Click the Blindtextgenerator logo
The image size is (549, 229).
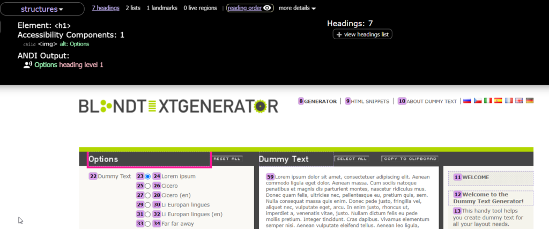click(179, 106)
